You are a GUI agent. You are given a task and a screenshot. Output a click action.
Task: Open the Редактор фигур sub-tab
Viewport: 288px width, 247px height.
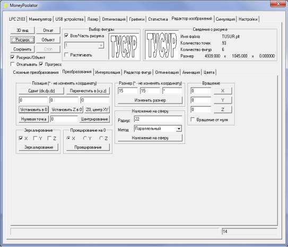click(137, 72)
